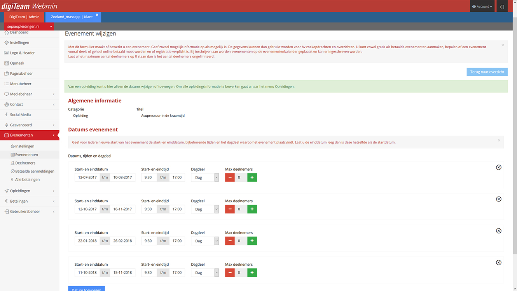Open the sepiaopleidingen.nl site dropdown
The image size is (517, 291).
click(29, 26)
